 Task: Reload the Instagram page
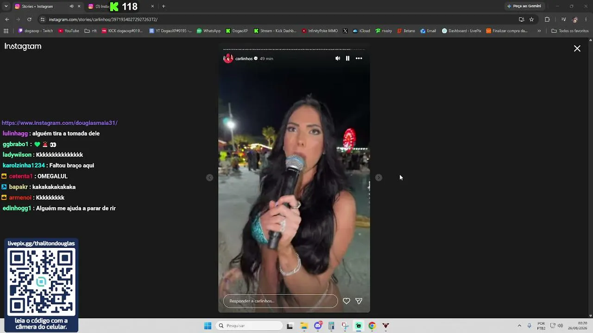tap(29, 19)
